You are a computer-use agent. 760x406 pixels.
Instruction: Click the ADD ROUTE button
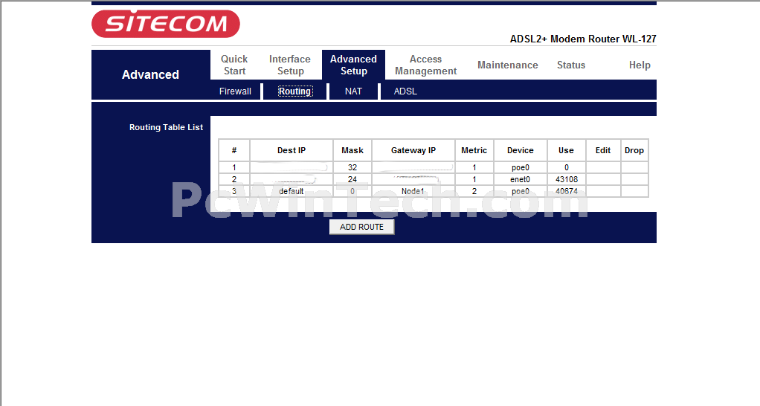(x=361, y=227)
